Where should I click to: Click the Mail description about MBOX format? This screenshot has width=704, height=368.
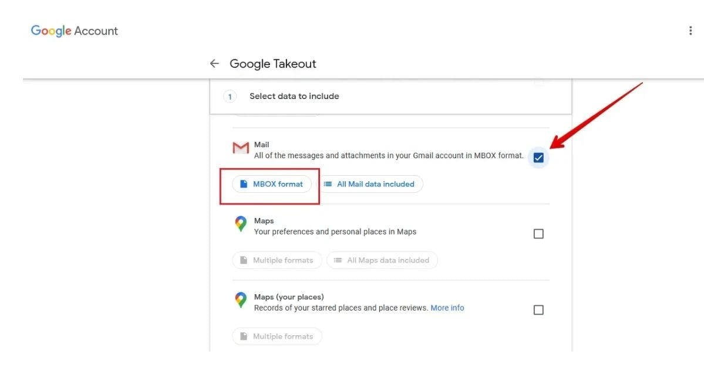point(389,155)
